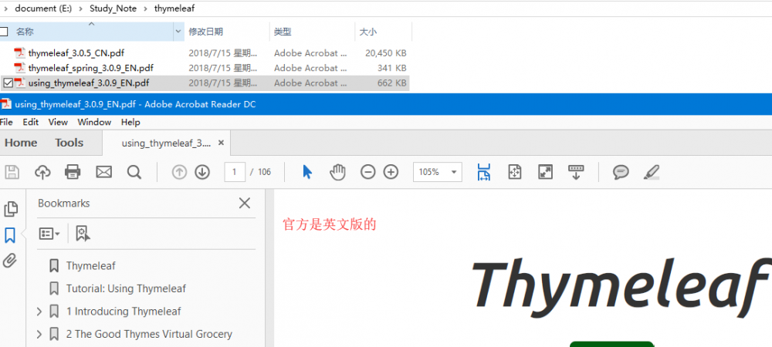The image size is (772, 347).
Task: Click the 20,450 KB size cell
Action: 385,53
